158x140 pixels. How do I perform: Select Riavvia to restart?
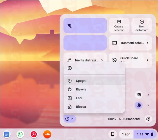[94, 89]
